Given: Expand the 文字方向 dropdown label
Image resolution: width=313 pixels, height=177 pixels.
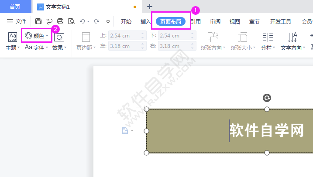Looking at the screenshot, I should tap(293, 48).
